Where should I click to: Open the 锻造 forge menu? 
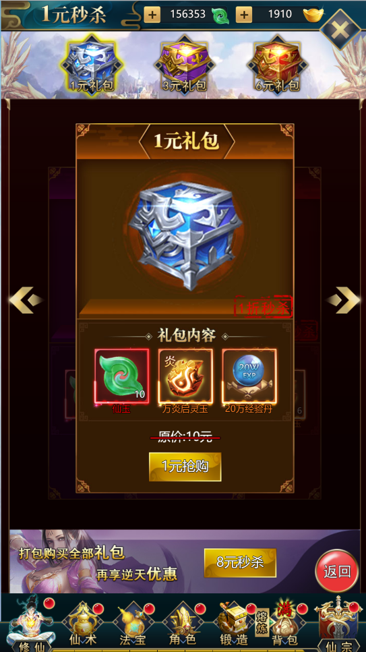pos(234,624)
